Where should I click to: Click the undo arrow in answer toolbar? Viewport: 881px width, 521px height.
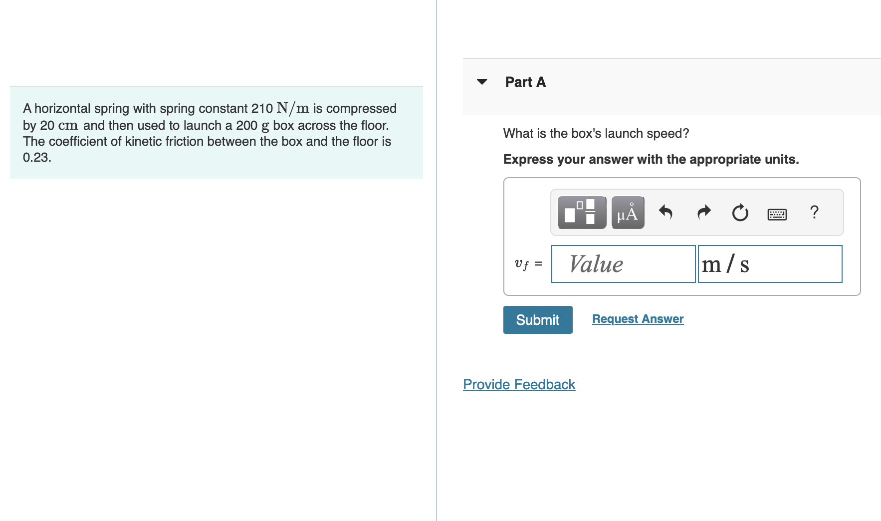coord(666,212)
